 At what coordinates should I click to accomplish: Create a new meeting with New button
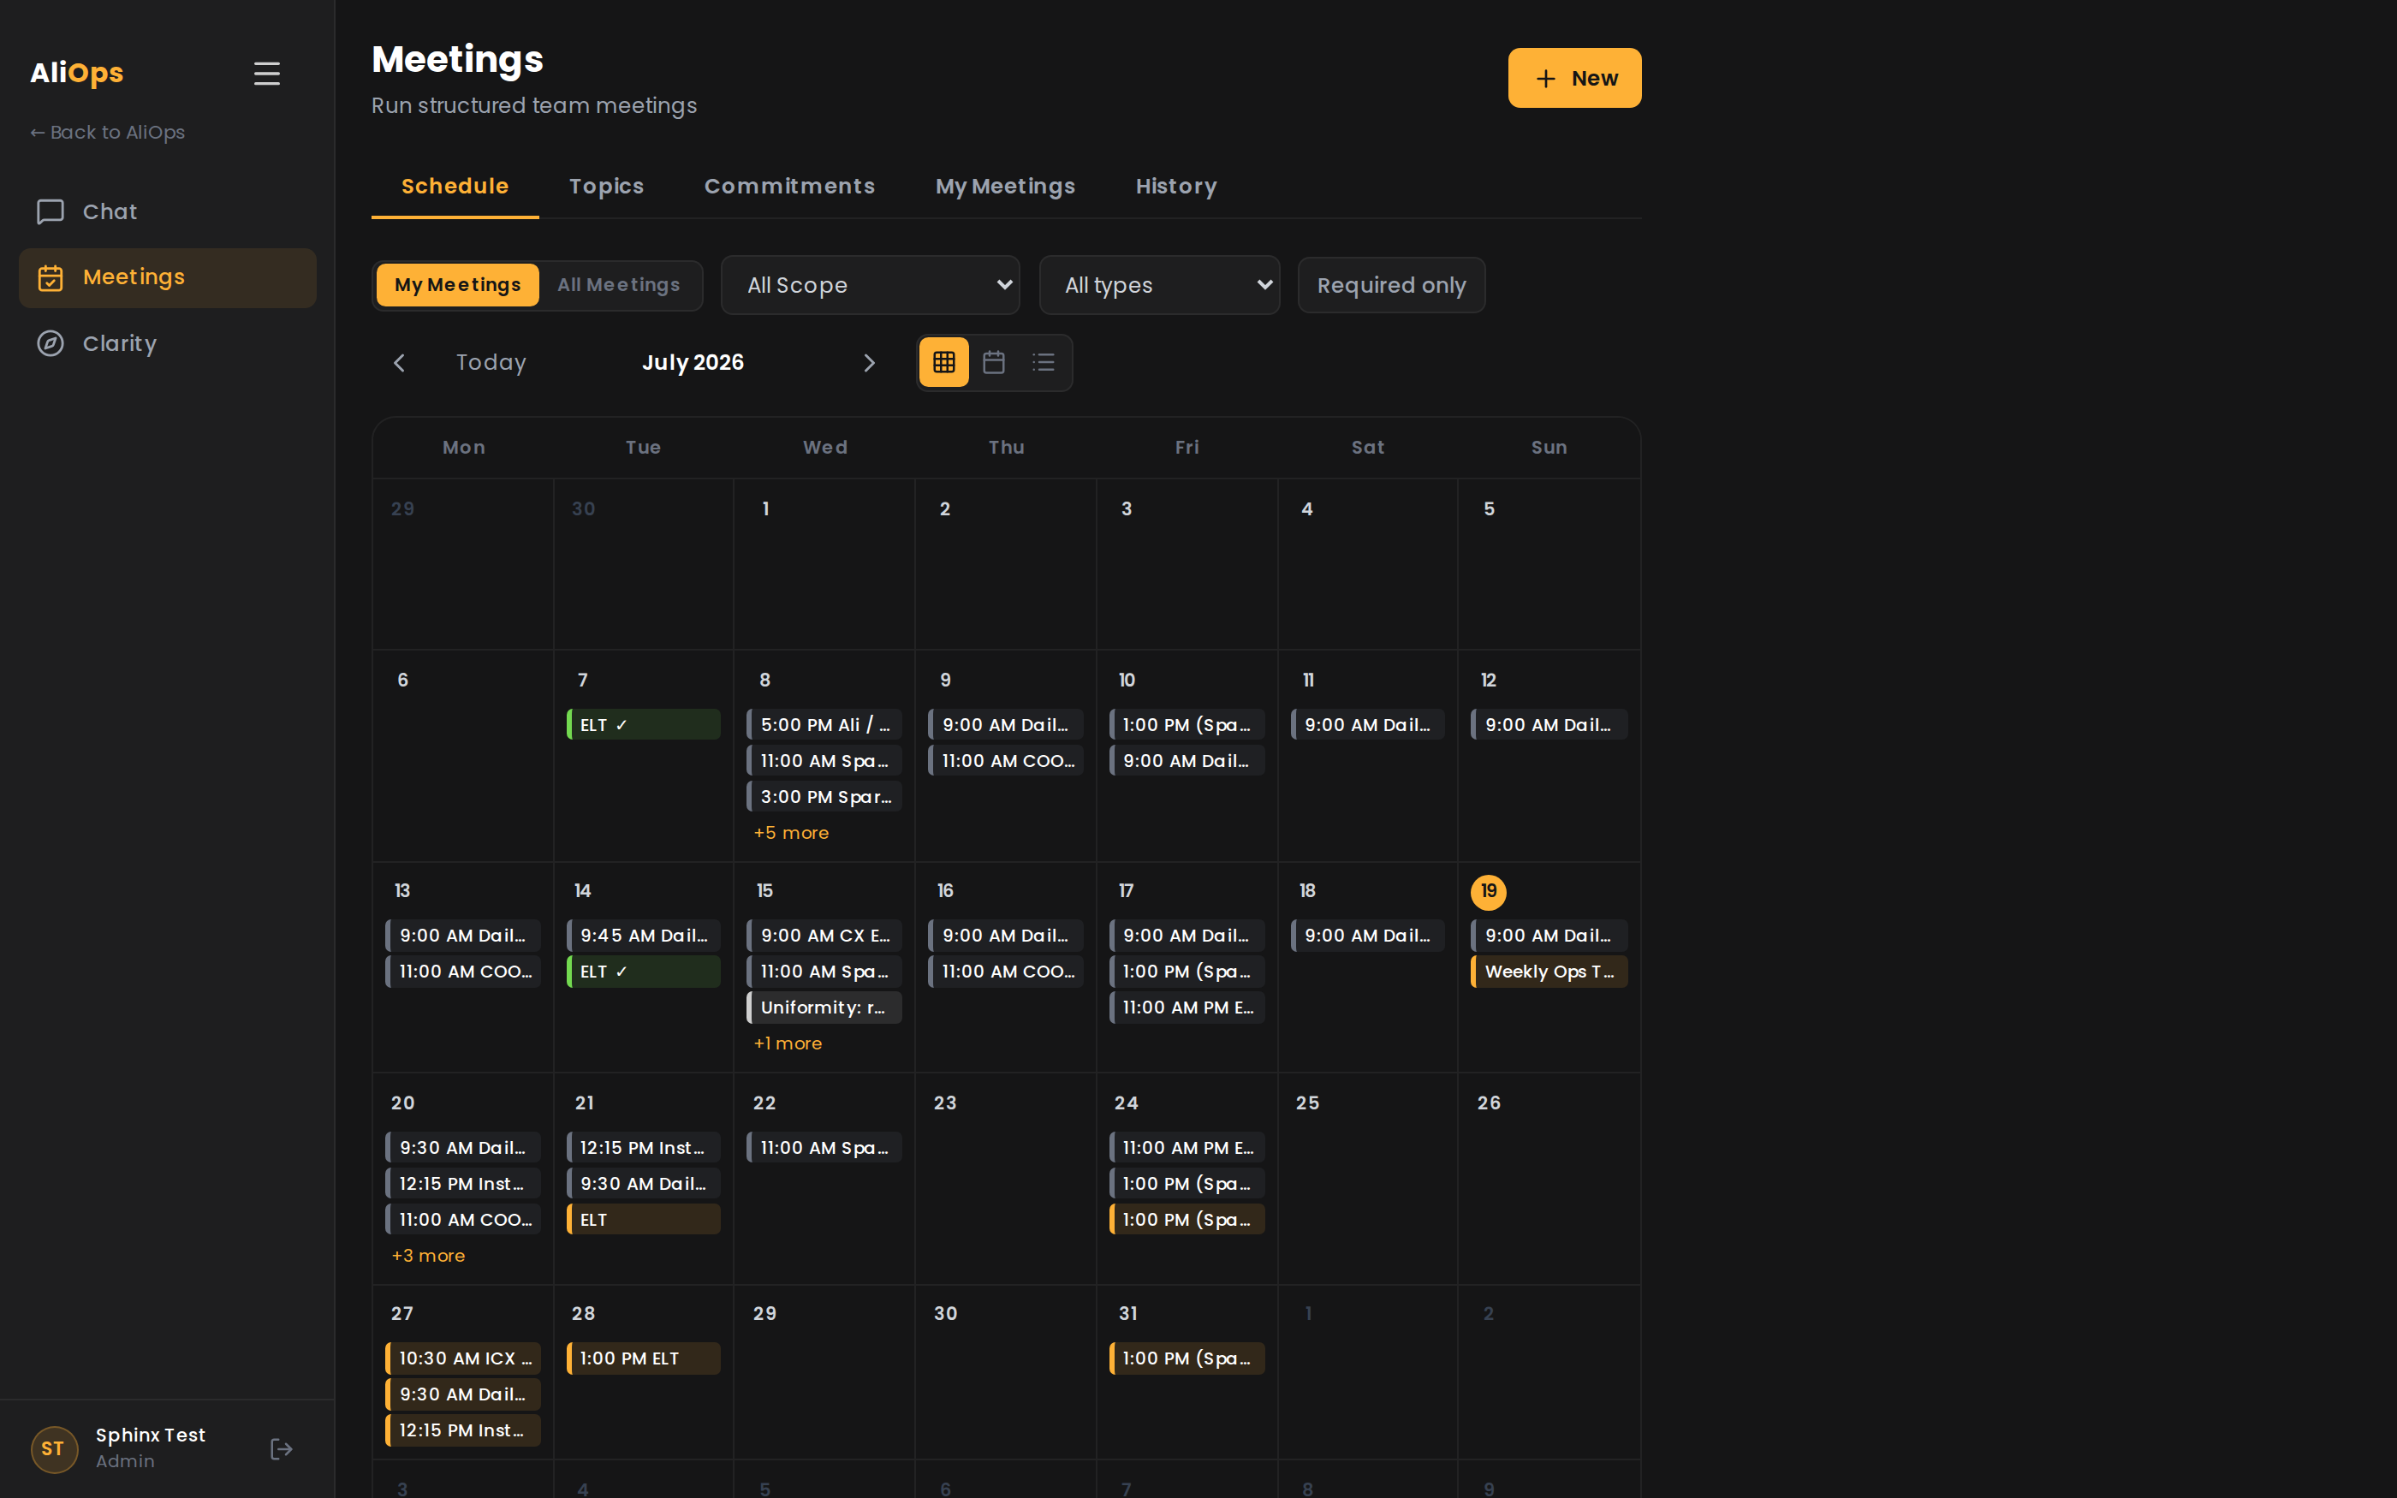point(1574,78)
